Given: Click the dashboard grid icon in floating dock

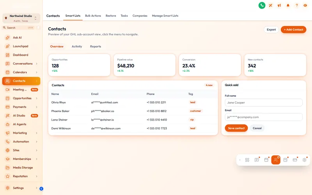Looking at the screenshot, I should tap(247, 160).
